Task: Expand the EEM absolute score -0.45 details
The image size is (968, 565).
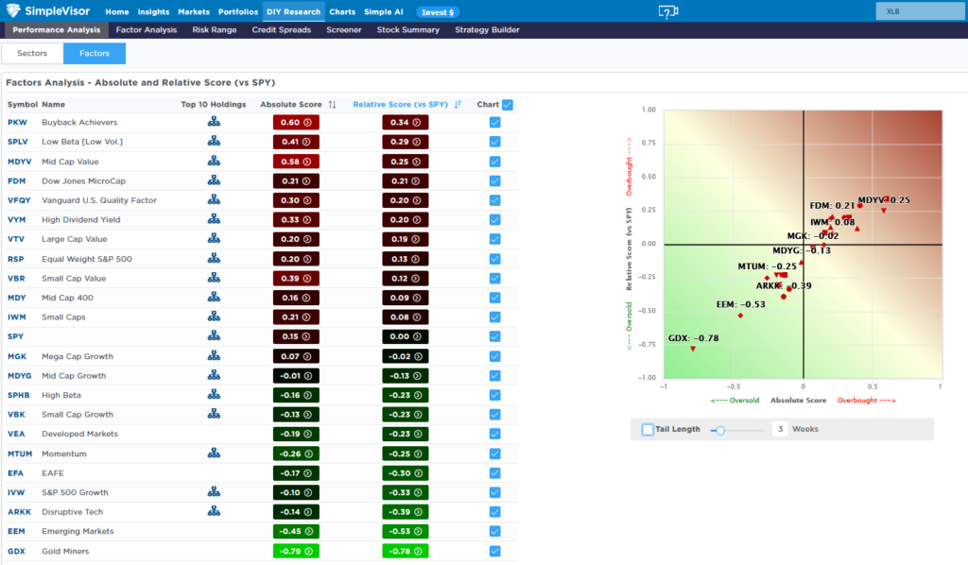Action: coord(296,531)
